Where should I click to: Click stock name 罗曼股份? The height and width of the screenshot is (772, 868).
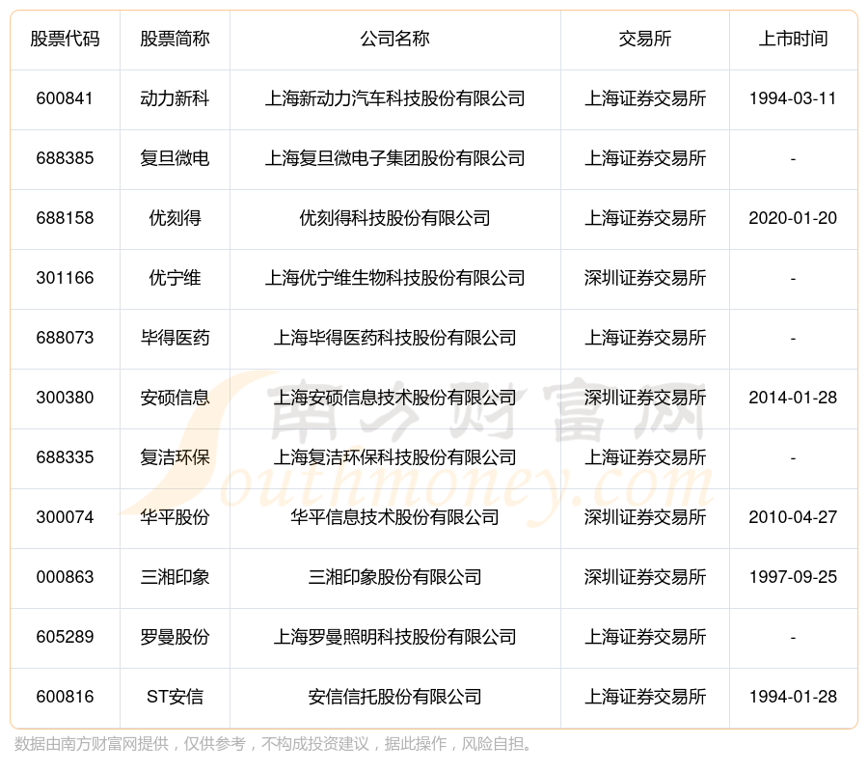click(175, 637)
